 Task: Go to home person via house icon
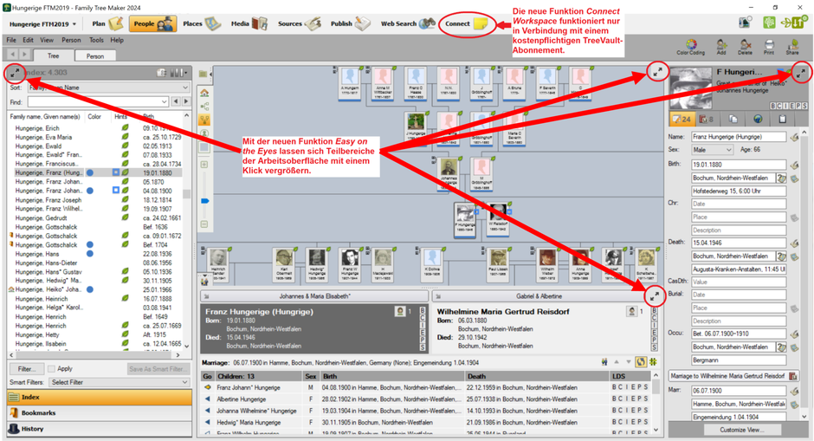click(x=204, y=93)
